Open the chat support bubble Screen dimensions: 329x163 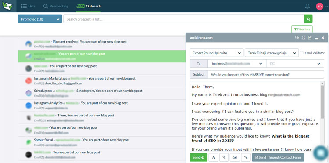click(321, 153)
